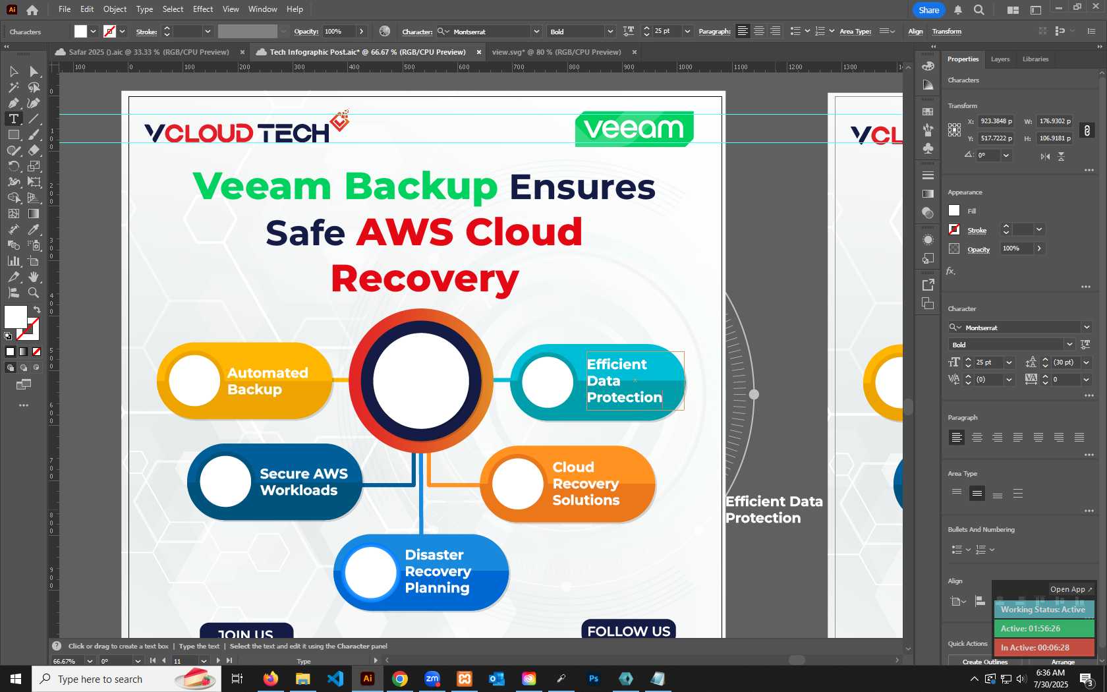Click the large Fill color box in toolbar
The image size is (1107, 692).
pos(15,317)
